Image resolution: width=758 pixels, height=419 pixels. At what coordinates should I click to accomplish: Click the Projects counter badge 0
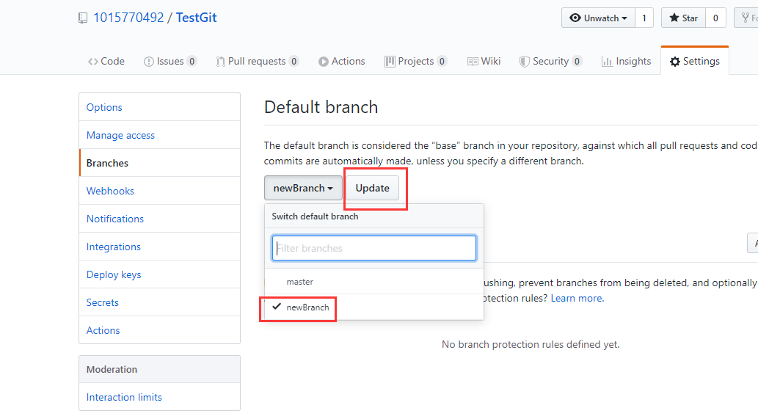[442, 62]
